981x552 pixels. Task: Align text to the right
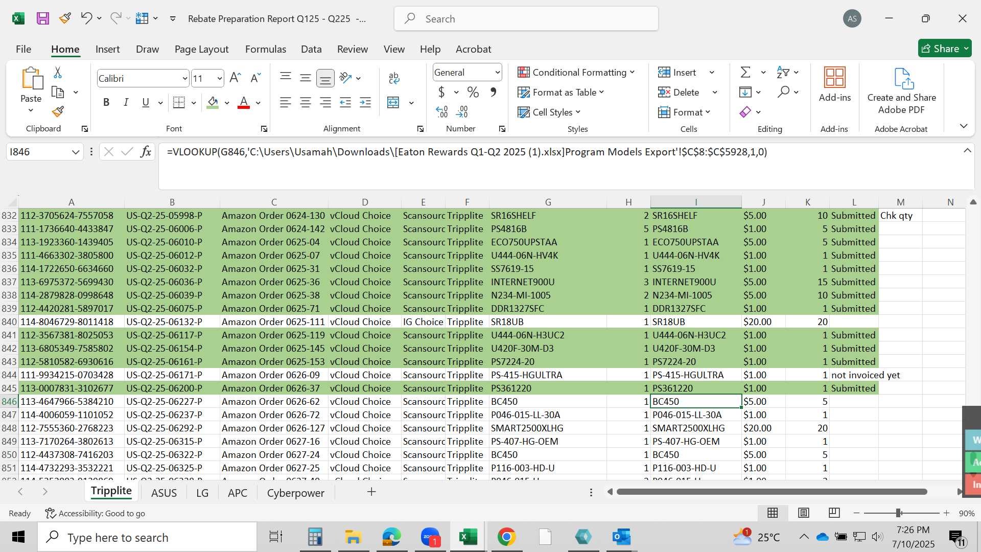point(325,103)
